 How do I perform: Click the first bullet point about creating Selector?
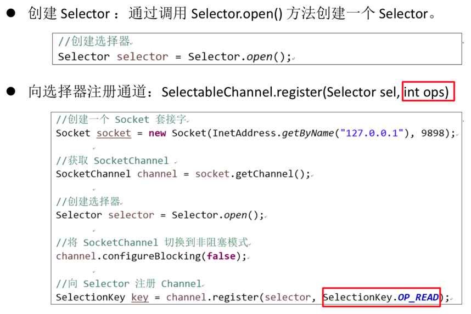click(11, 13)
